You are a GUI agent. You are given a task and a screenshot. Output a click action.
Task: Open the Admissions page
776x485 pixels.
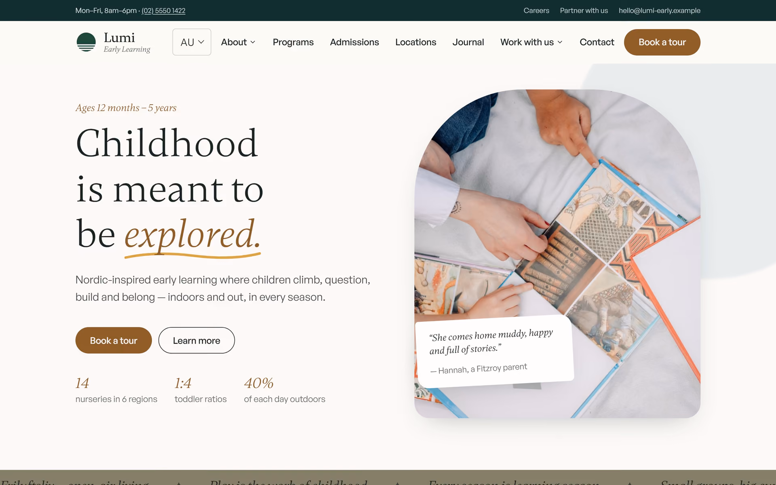coord(354,42)
